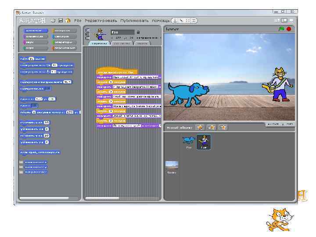Click the save project disk icon
The width and height of the screenshot is (316, 237).
(x=61, y=21)
